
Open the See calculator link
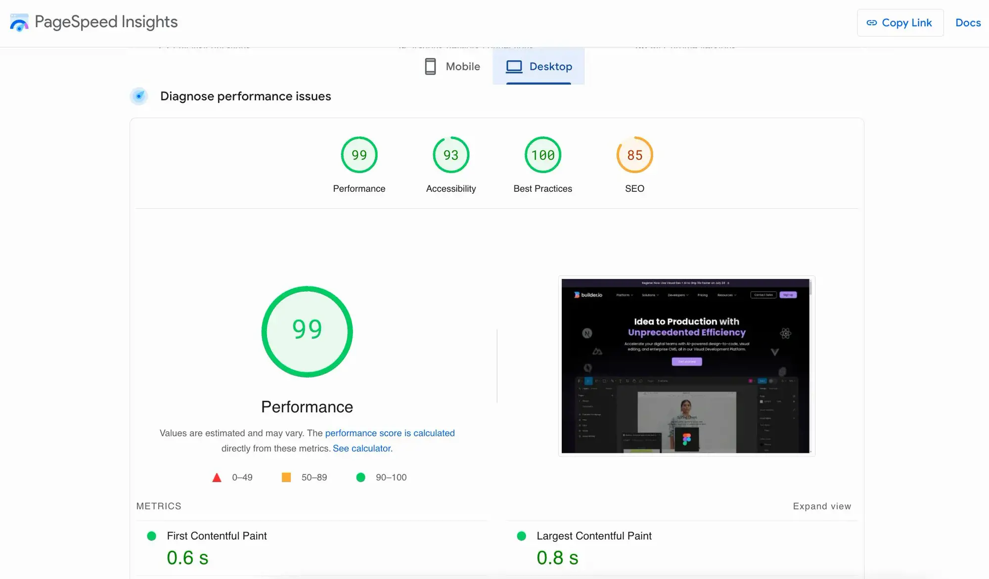tap(361, 448)
